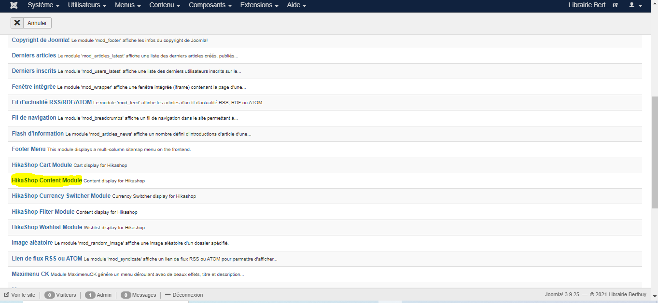Click 'Cart display for Hikashop' description
658x303 pixels.
tap(100, 165)
